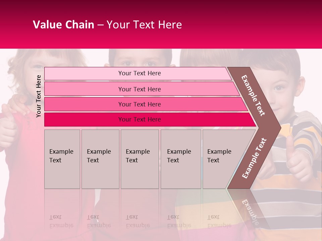Image resolution: width=322 pixels, height=241 pixels.
Task: Select the third 'Example Text' box
Action: pos(140,159)
